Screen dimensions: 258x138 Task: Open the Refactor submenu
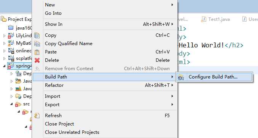coord(105,85)
